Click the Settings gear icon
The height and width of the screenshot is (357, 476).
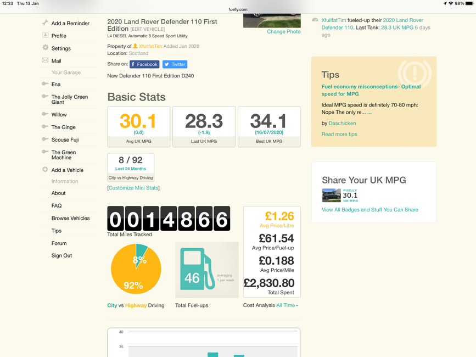[45, 48]
